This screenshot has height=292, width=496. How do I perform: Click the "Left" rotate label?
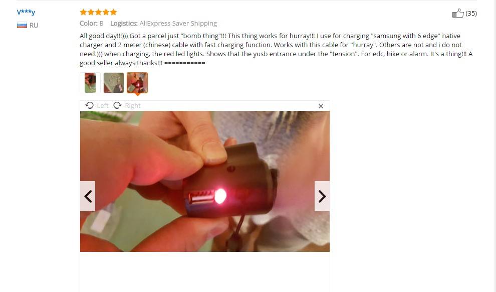point(103,106)
